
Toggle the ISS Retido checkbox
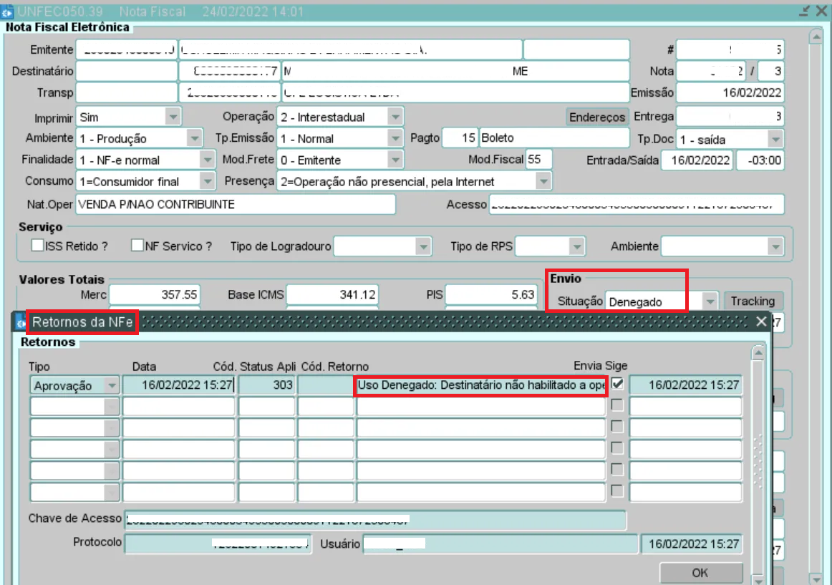point(37,246)
